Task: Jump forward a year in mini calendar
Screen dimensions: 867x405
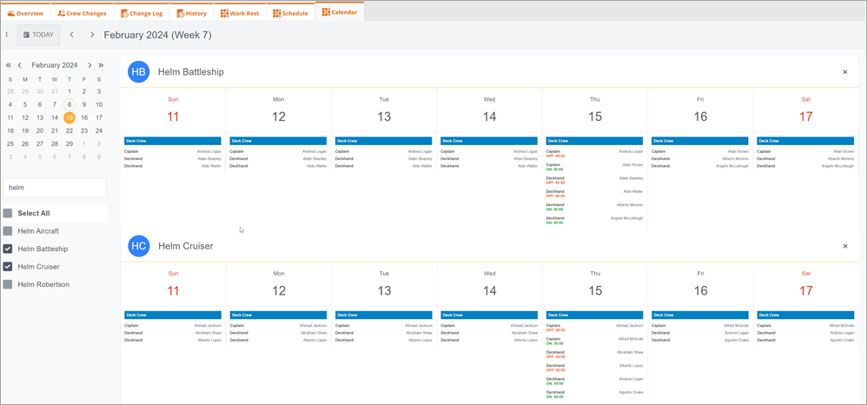Action: (101, 65)
